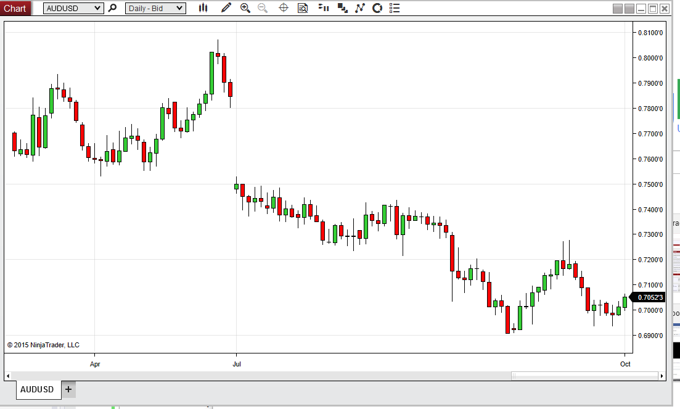Click the 0.8100'0 price axis label
This screenshot has width=680, height=409.
[650, 33]
